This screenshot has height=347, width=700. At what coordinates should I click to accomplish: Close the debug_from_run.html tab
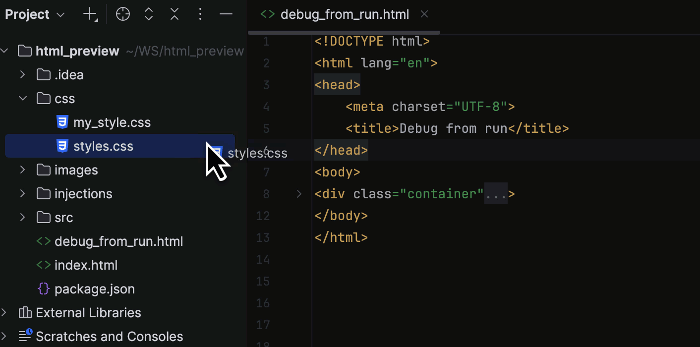click(x=424, y=14)
